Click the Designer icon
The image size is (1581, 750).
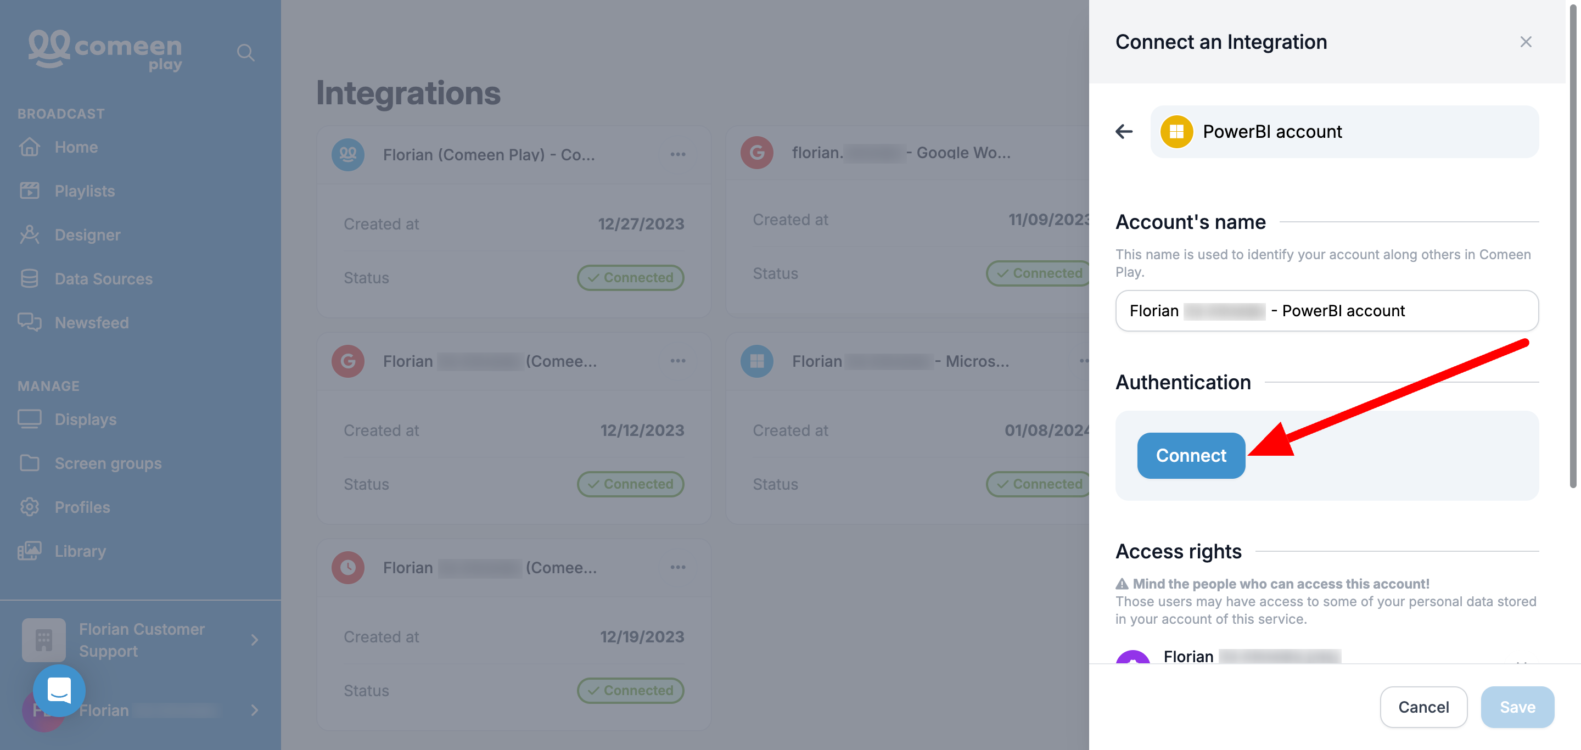pyautogui.click(x=30, y=234)
